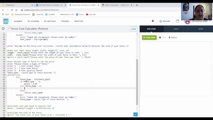Run the code with green button
The height and width of the screenshot is (120, 213).
pyautogui.click(x=149, y=38)
